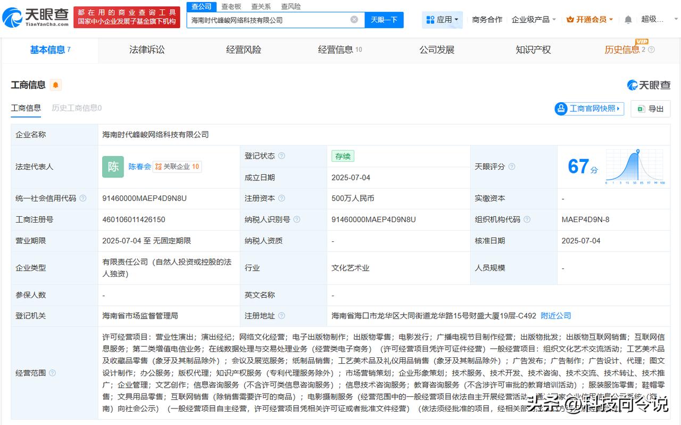The width and height of the screenshot is (681, 425).
Task: Click the 导出 export button
Action: [650, 109]
